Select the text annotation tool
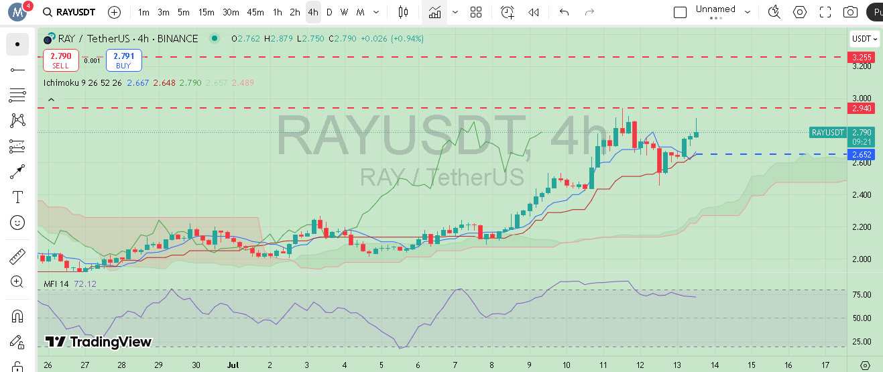This screenshot has width=883, height=372. click(17, 197)
